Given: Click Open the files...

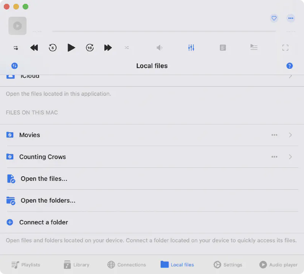Looking at the screenshot, I should (44, 179).
